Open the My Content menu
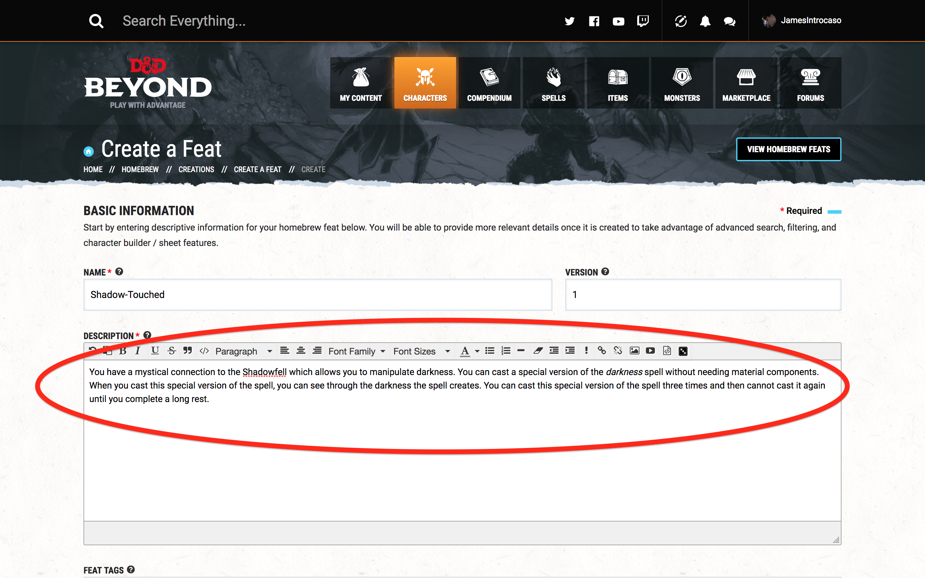This screenshot has width=925, height=578. click(361, 83)
